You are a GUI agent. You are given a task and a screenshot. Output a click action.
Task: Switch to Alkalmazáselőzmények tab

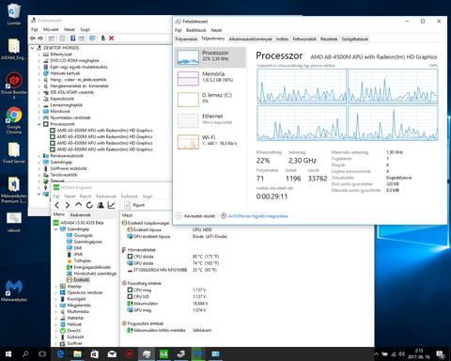250,39
